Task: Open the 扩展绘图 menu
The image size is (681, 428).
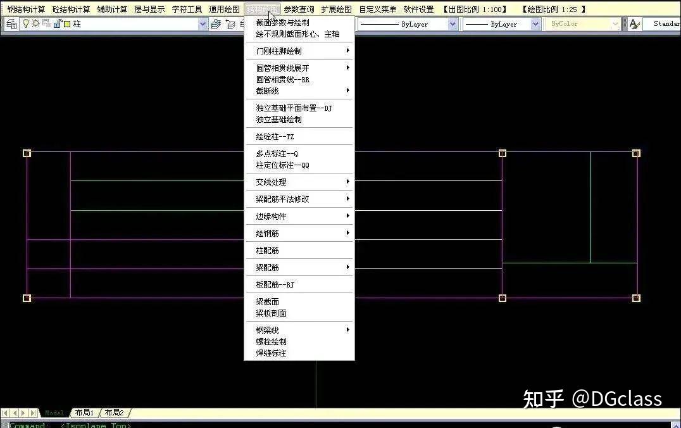Action: tap(336, 9)
